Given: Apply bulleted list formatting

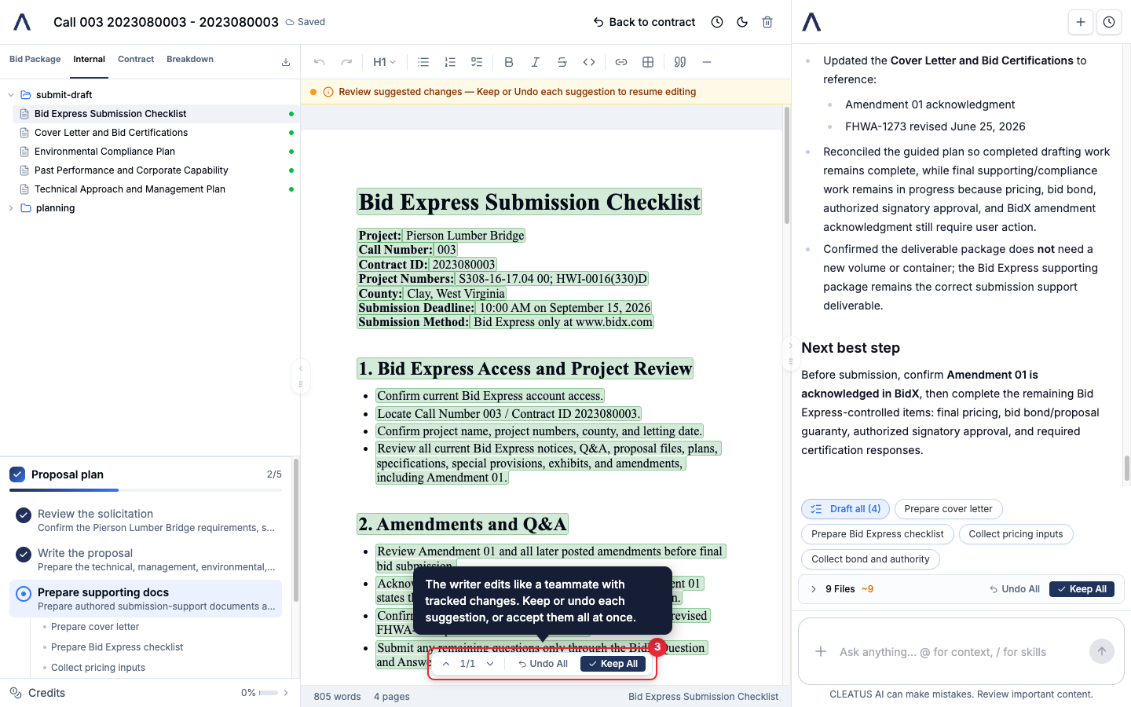Looking at the screenshot, I should pyautogui.click(x=423, y=62).
